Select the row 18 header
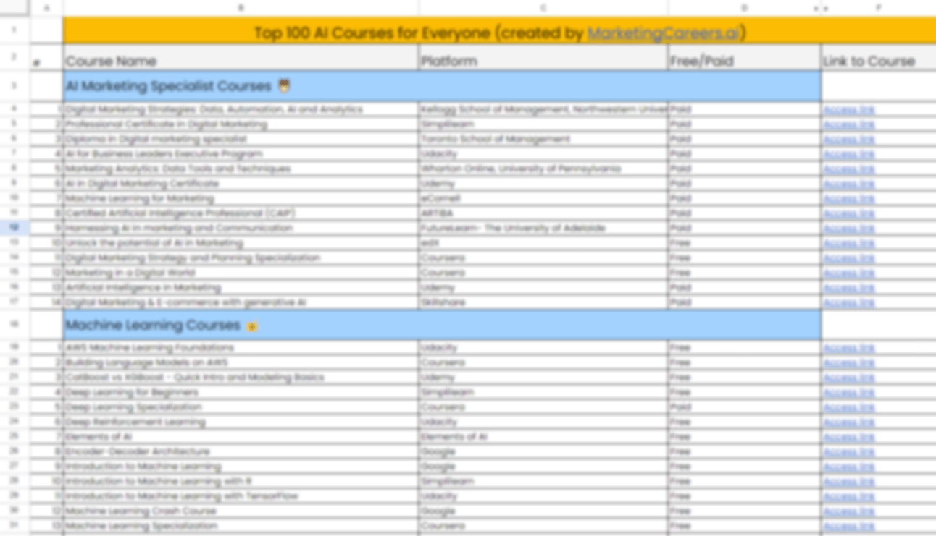Viewport: 936px width, 536px height. coord(14,326)
